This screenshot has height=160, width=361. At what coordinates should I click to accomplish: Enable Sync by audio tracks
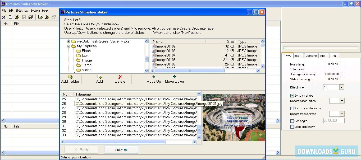(x=292, y=108)
